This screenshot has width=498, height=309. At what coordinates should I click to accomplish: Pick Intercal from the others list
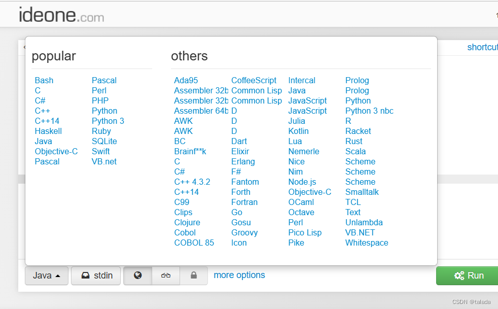(302, 81)
